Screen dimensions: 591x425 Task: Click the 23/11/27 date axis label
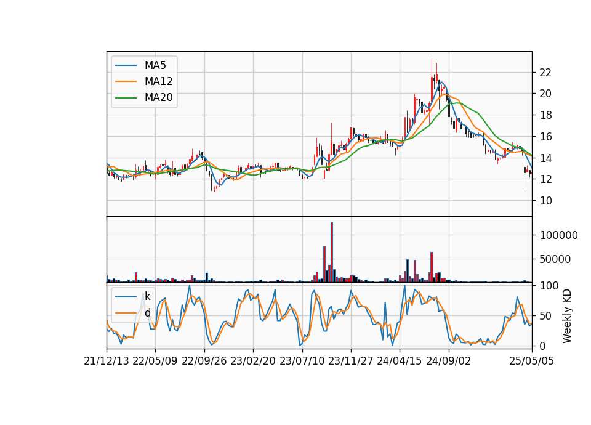pos(351,362)
